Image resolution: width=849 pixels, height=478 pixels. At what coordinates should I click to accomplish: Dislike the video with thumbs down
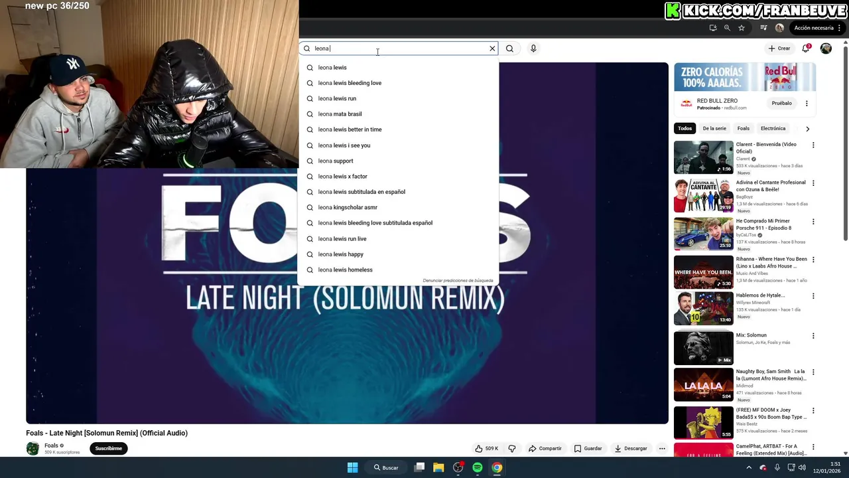pos(512,449)
